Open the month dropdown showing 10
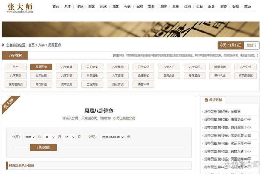Screen dimensions: 261x174 [49, 137]
